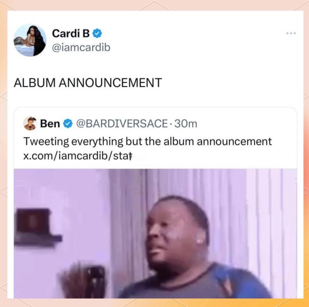Open Ben's display name in quoted tweet
309x307 pixels.
(x=50, y=124)
